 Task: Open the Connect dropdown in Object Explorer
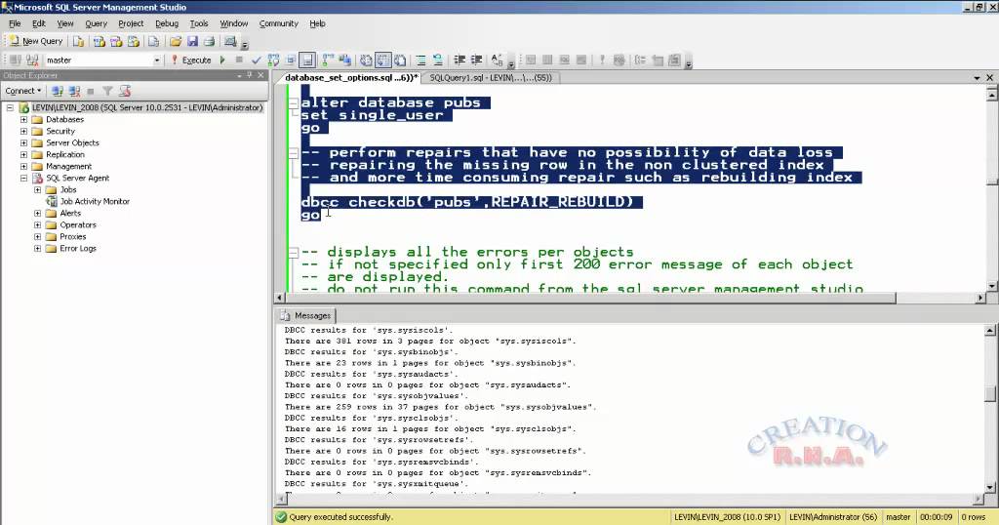[x=23, y=91]
